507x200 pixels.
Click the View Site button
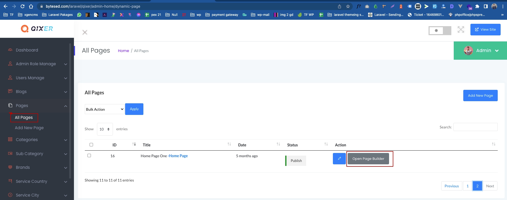pos(485,30)
